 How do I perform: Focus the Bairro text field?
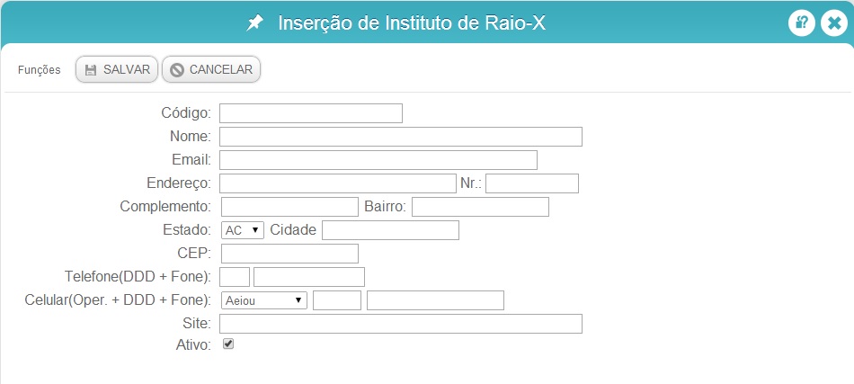[x=480, y=207]
